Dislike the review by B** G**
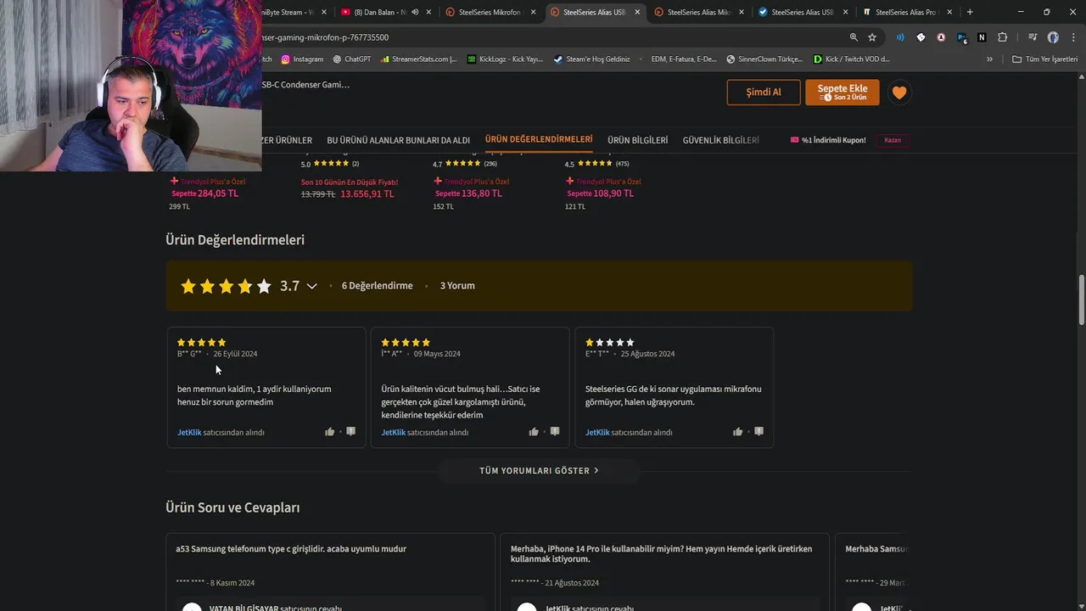This screenshot has width=1086, height=611. click(x=350, y=432)
